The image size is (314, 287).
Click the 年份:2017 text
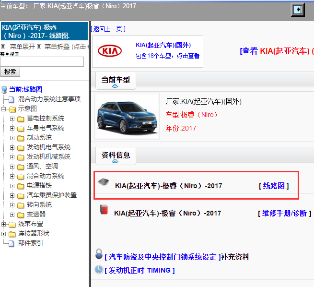click(181, 128)
